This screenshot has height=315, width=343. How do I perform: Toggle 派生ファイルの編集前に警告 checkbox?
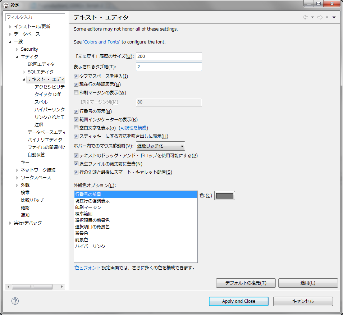tap(76, 164)
